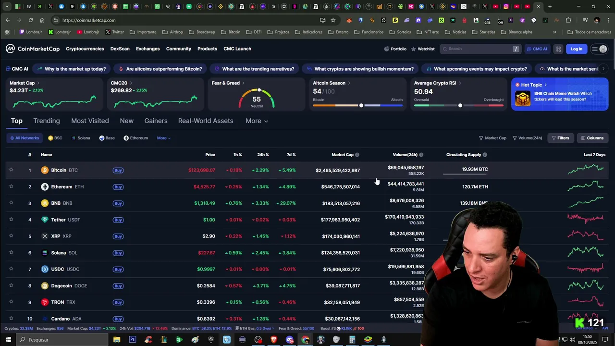
Task: Open the BNB Chain Meme Watch hot topic
Action: [x=559, y=94]
